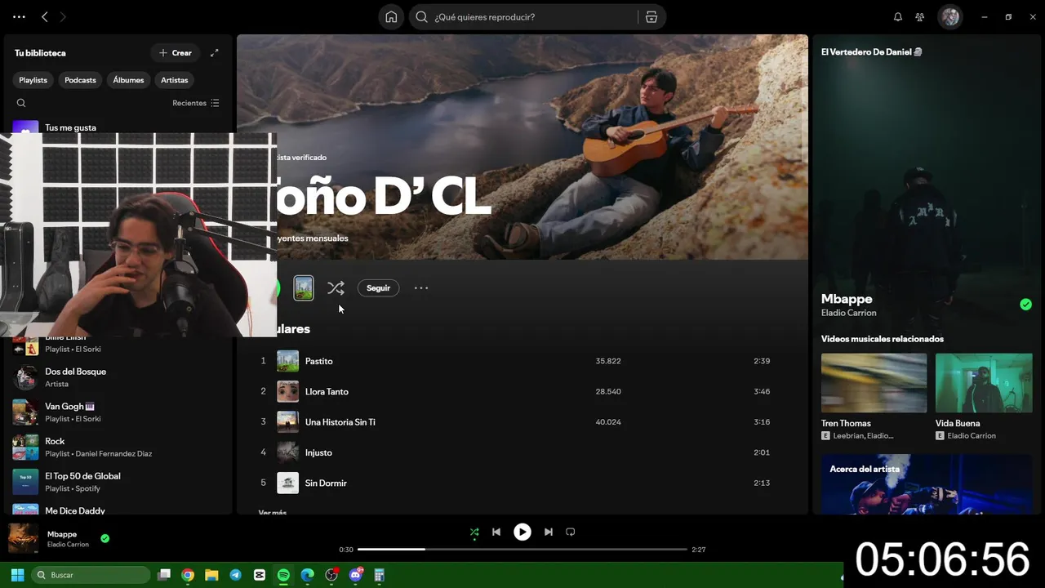Open the Mbappe title in right panel
The width and height of the screenshot is (1045, 588).
(x=847, y=299)
